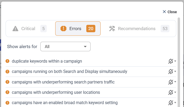
Task: Mute the Search and Display simultaneously alert
Action: point(171,72)
